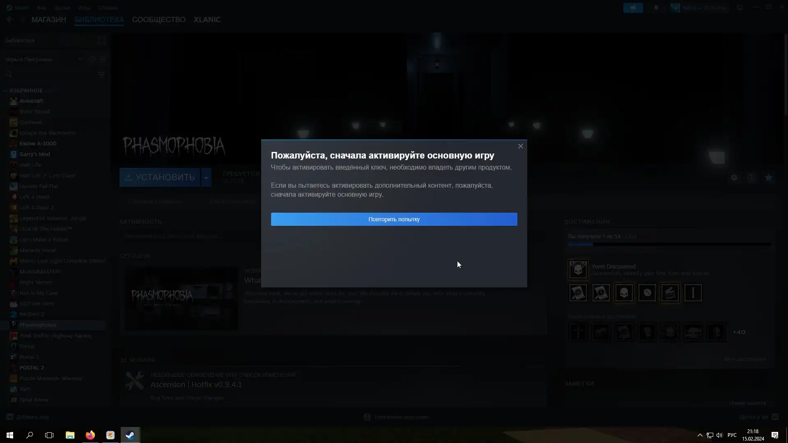
Task: Click the Steam taskbar icon
Action: pos(130,435)
